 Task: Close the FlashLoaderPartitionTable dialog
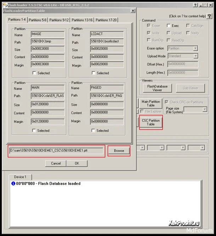[133, 11]
